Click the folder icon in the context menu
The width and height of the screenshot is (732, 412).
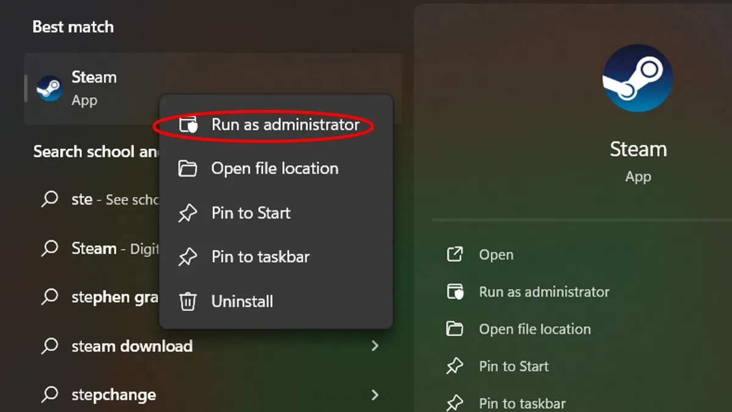coord(187,168)
